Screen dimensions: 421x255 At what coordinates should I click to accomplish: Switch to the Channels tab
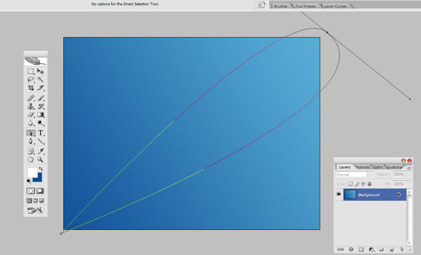pyautogui.click(x=362, y=167)
